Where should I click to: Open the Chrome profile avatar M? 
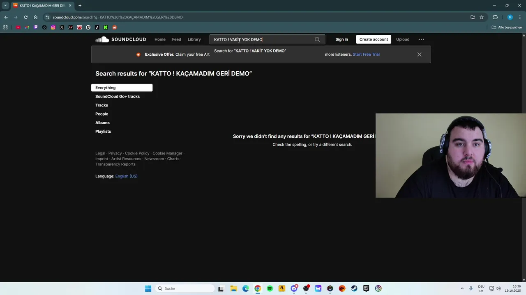pos(510,17)
